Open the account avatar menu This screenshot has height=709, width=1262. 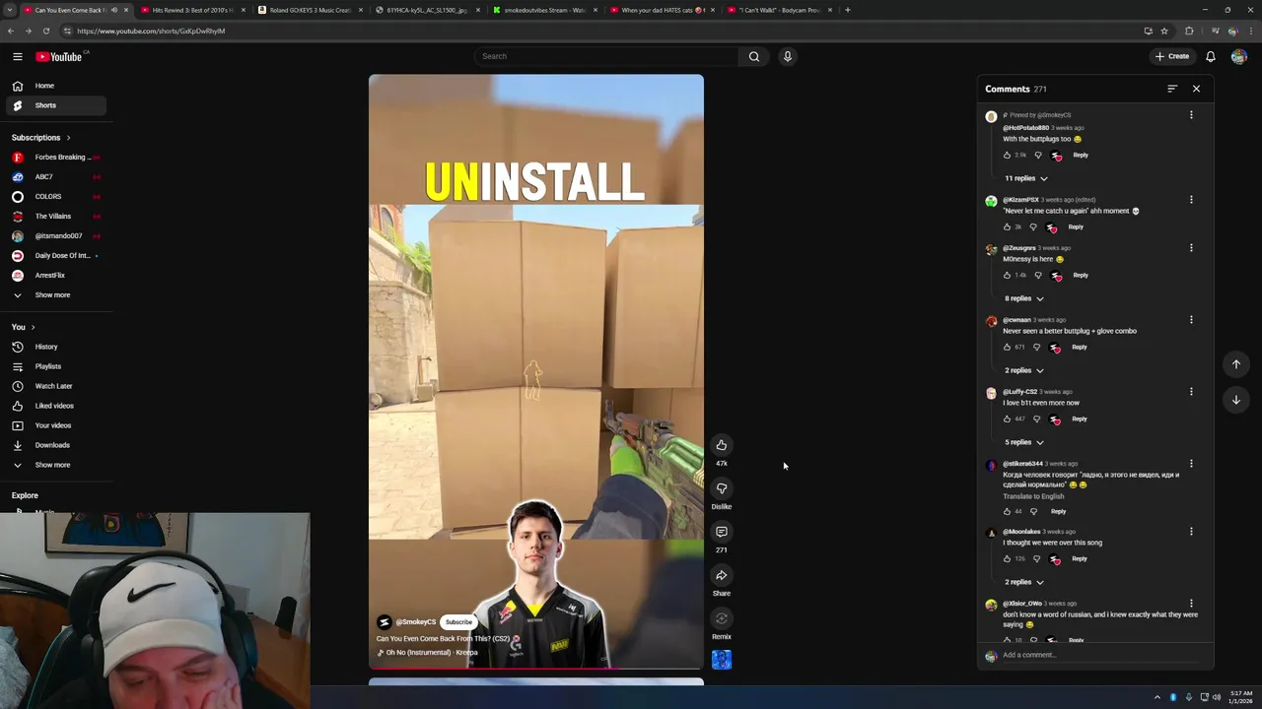tap(1238, 56)
